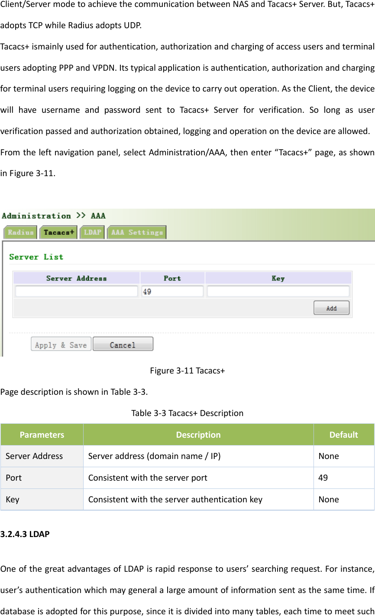This screenshot has height=616, width=375.
Task: Click the Key column header in Server List
Action: tap(278, 279)
